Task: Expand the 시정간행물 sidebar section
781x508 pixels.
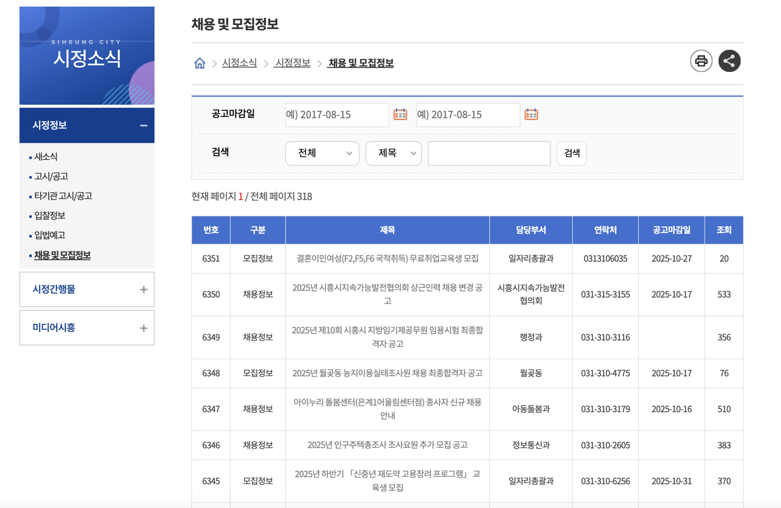Action: pyautogui.click(x=87, y=289)
